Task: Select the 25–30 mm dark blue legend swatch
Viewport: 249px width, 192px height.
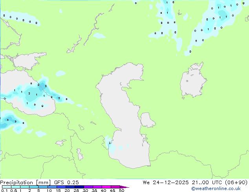Action: [79, 187]
